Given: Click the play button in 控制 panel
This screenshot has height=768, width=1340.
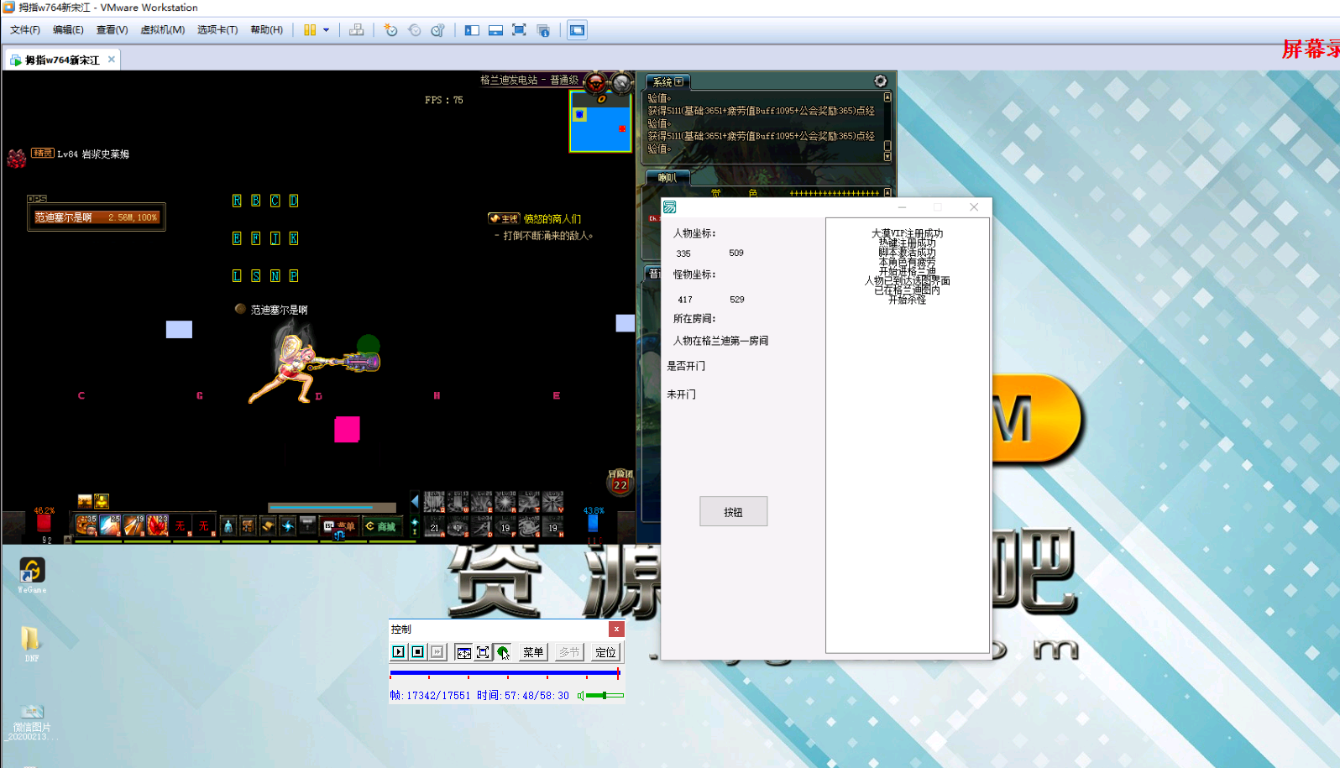Looking at the screenshot, I should pos(399,652).
